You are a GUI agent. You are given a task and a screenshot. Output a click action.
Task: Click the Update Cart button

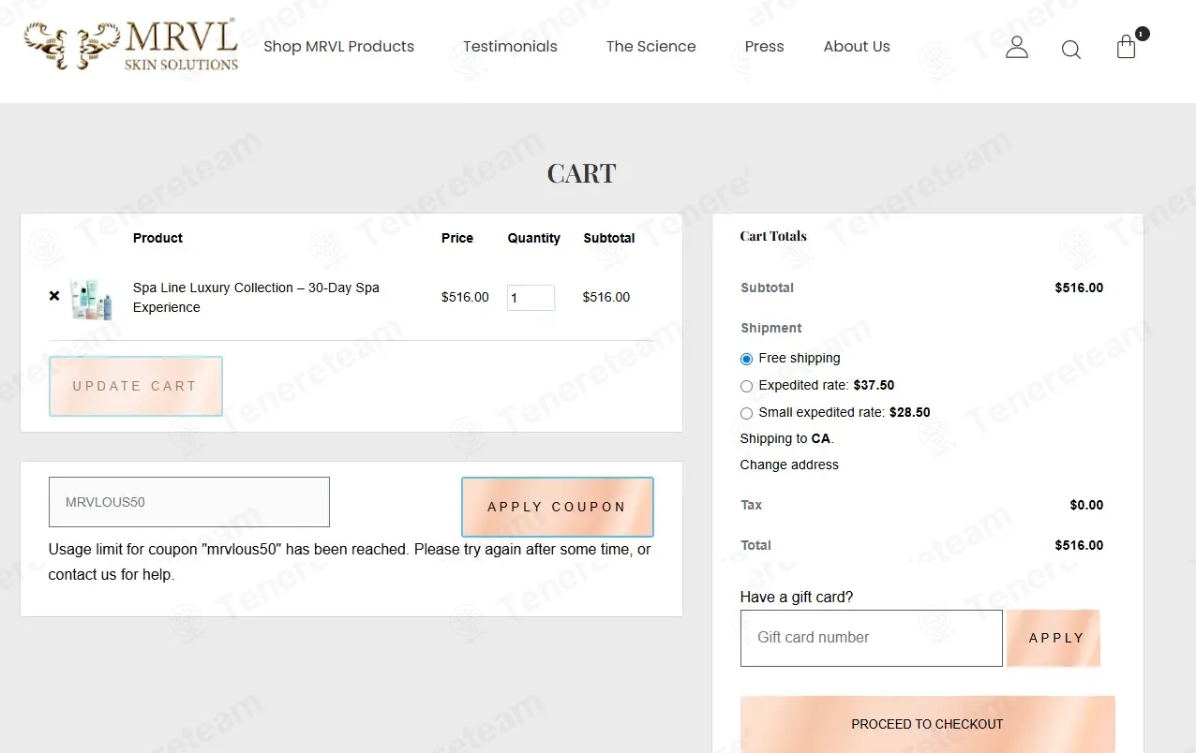135,386
